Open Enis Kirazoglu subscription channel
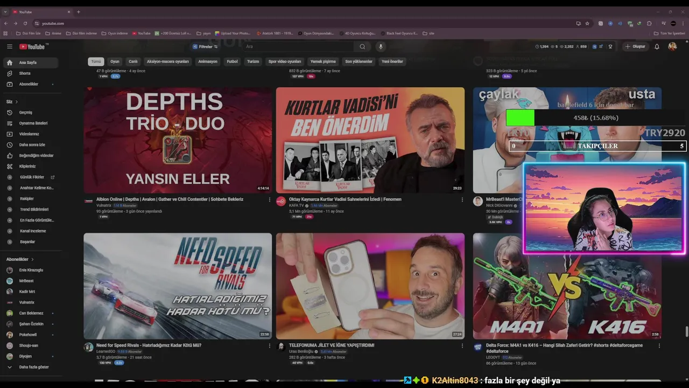Viewport: 689px width, 388px height. [x=30, y=270]
